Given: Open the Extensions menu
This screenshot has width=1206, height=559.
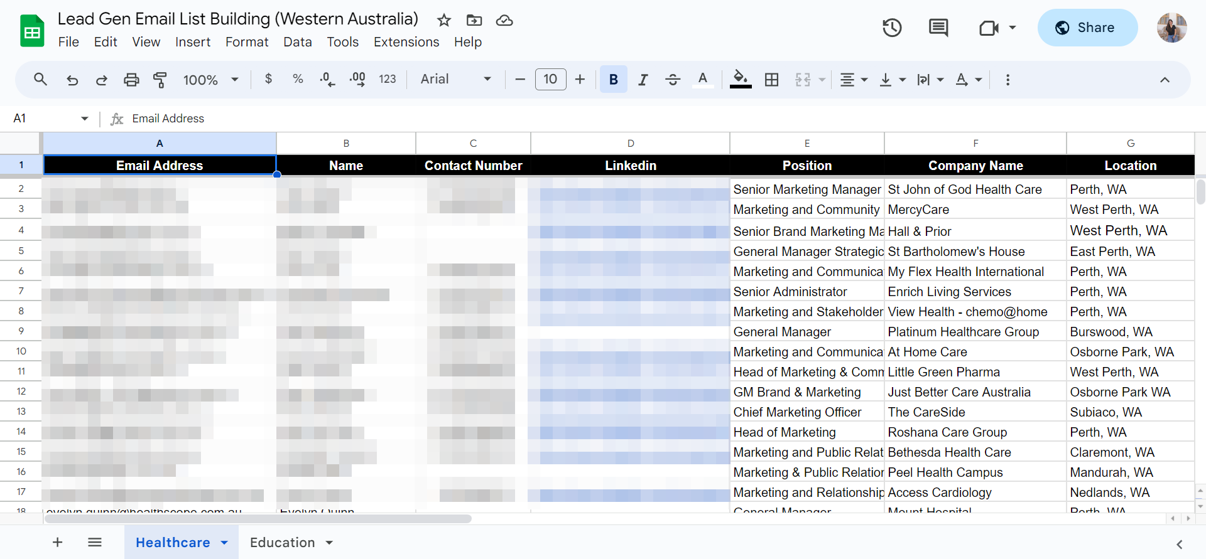Looking at the screenshot, I should coord(406,42).
